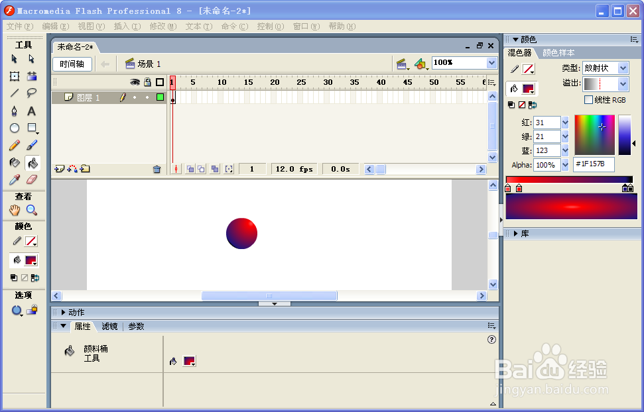
Task: Collapse the Color panel
Action: [x=516, y=39]
